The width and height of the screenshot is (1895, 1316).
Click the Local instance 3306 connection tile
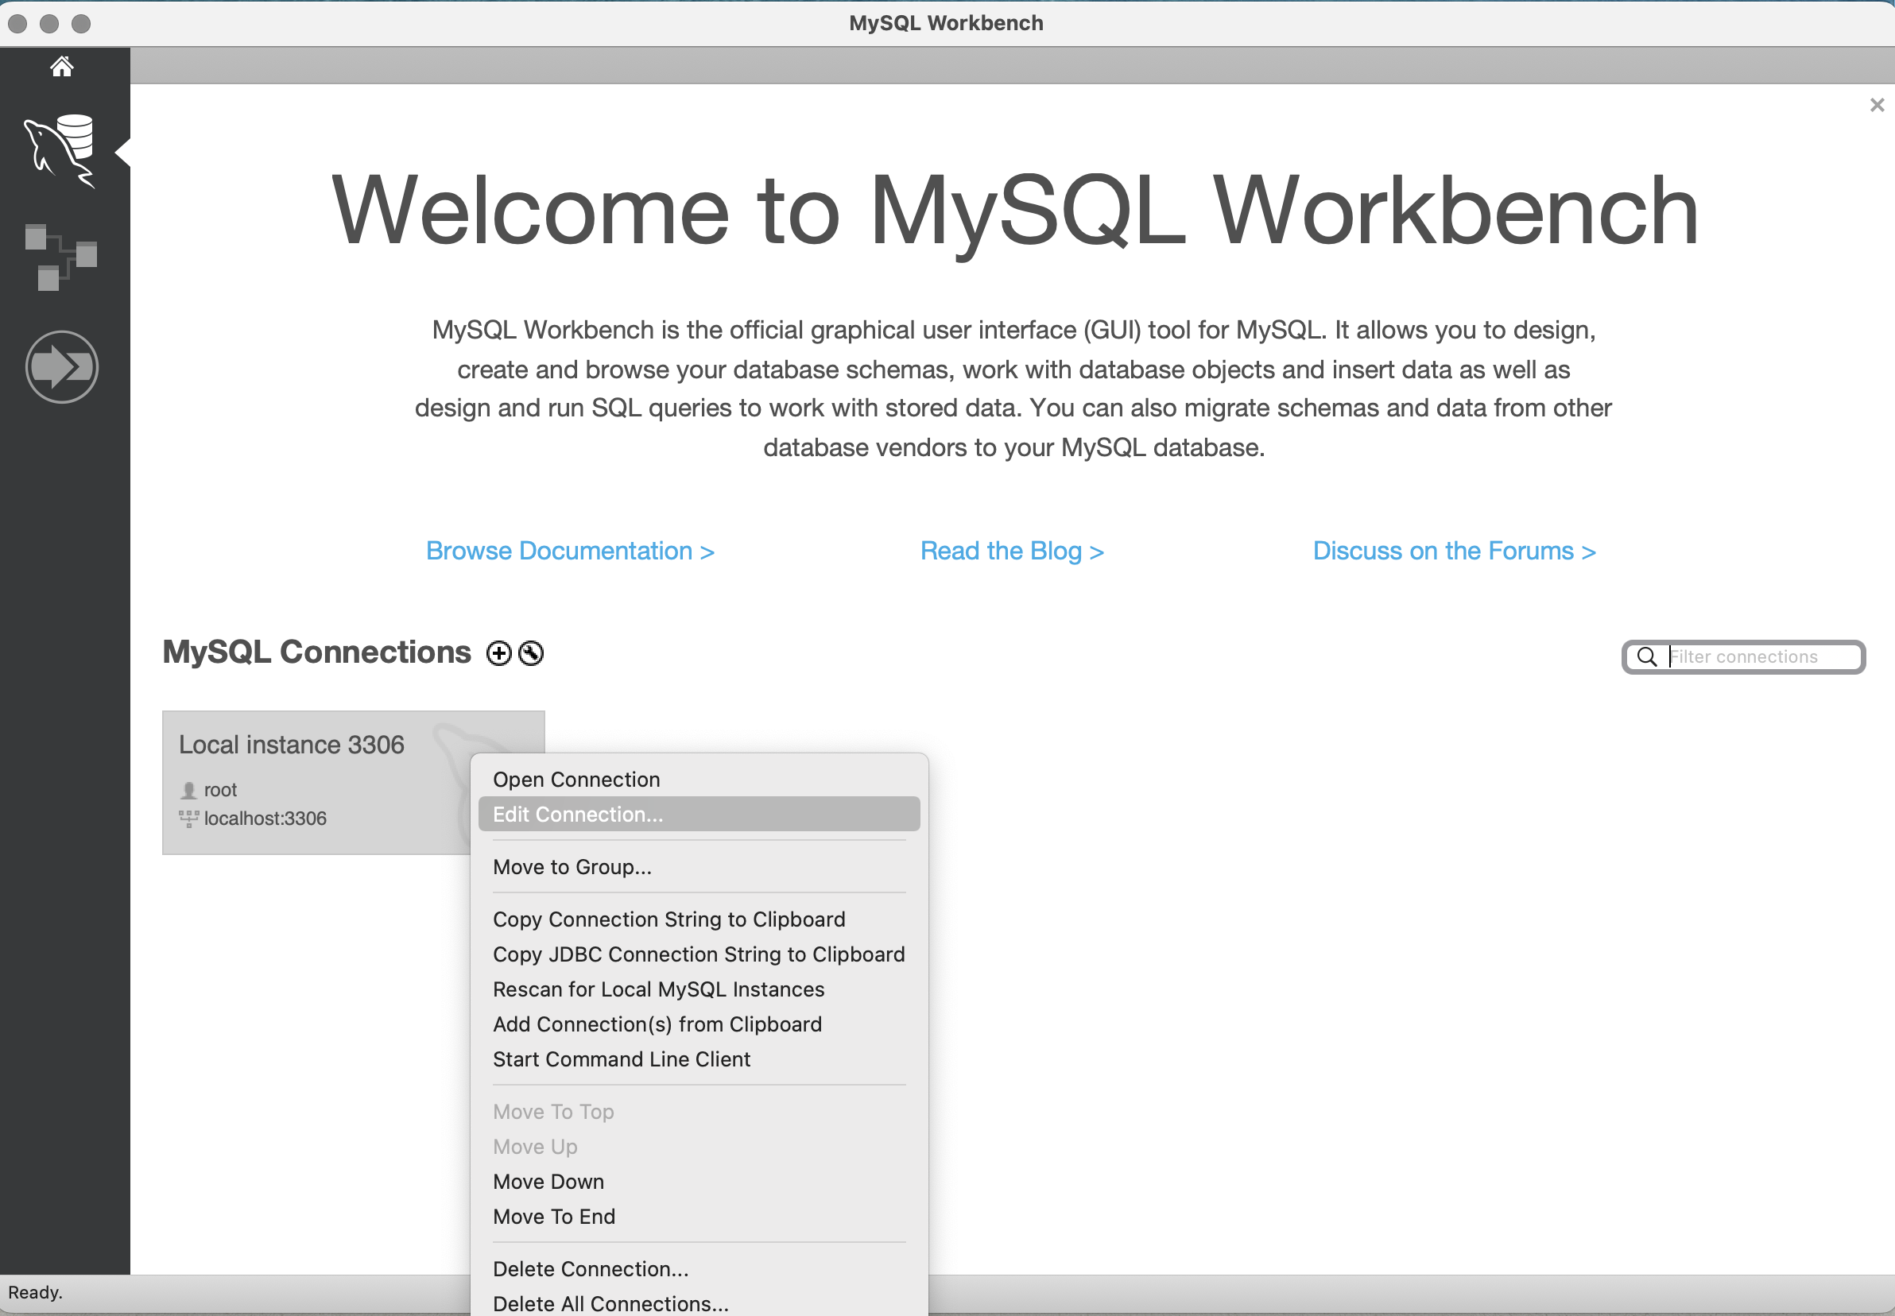coord(313,781)
